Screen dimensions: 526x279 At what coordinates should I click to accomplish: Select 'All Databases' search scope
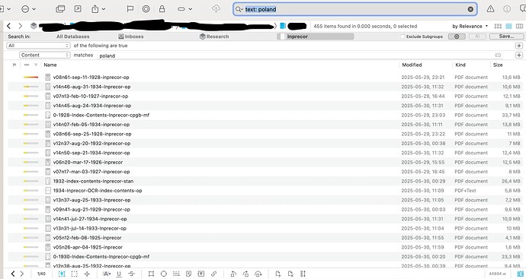tap(72, 36)
